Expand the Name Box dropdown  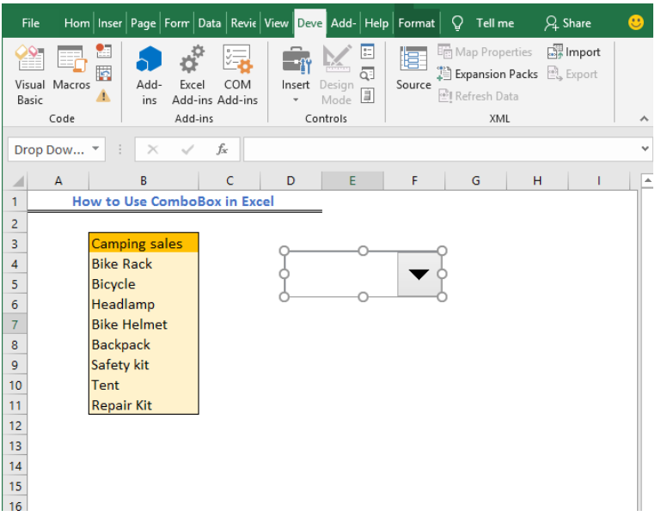[95, 149]
